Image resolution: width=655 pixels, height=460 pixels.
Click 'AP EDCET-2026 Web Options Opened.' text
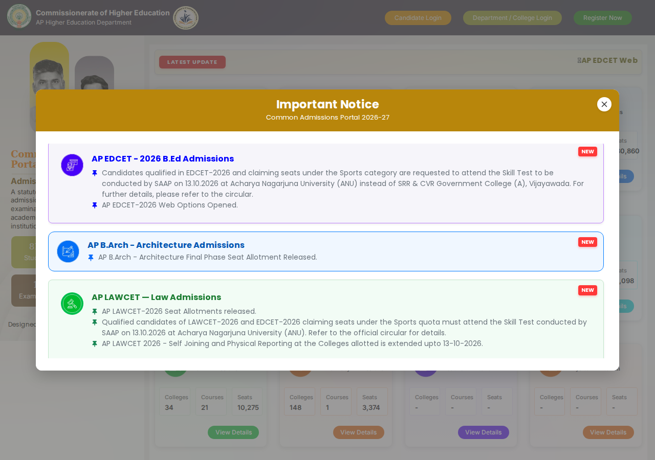(170, 205)
